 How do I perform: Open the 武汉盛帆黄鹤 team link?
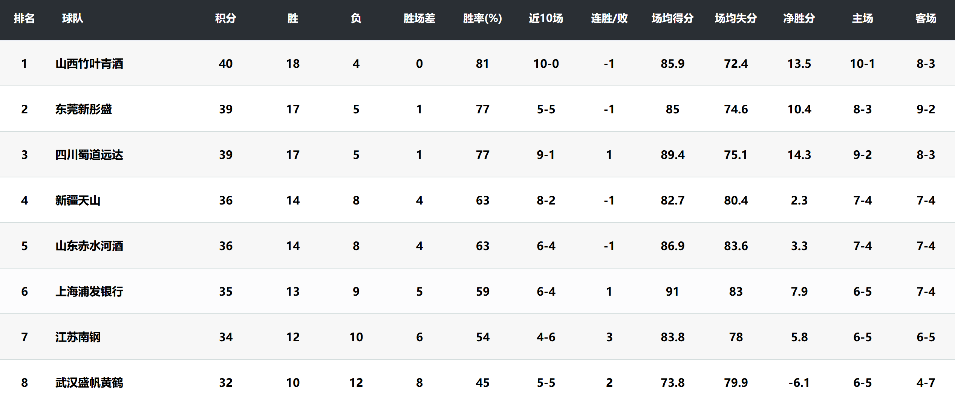pos(89,383)
